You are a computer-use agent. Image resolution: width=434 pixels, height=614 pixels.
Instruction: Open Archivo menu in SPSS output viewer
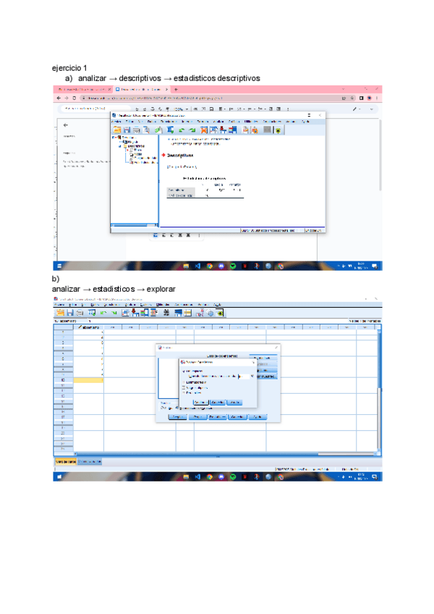[116, 122]
